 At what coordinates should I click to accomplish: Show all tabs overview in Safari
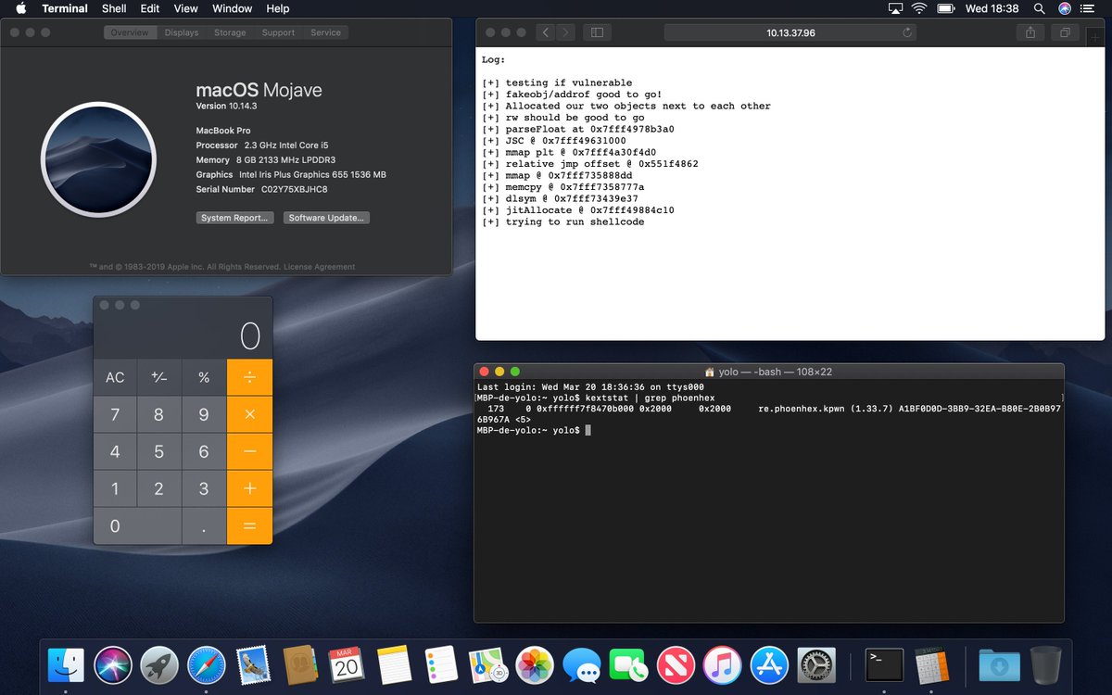click(x=1065, y=32)
